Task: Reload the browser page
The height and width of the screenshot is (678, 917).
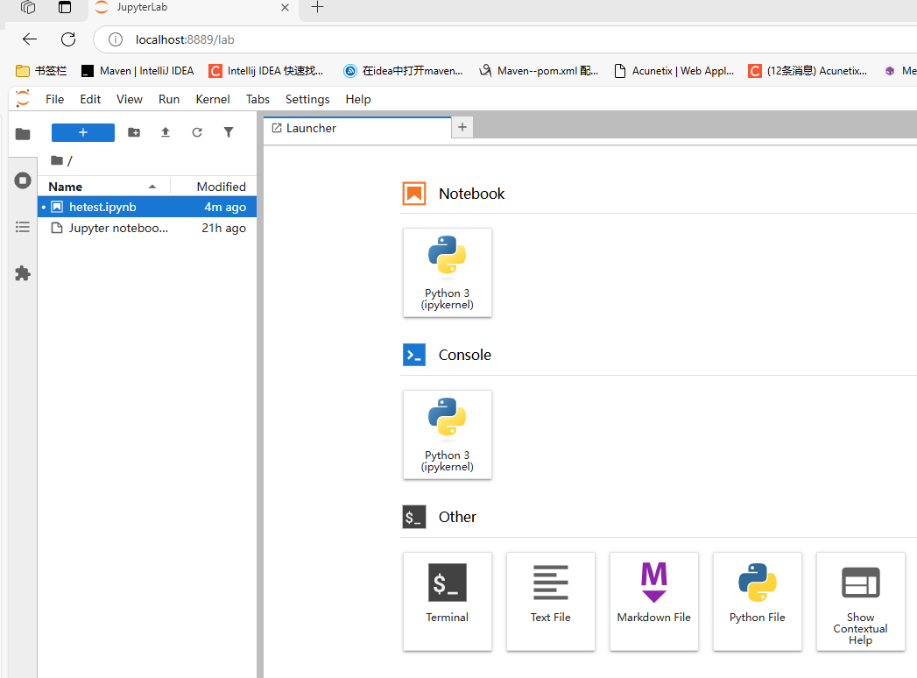Action: [68, 39]
